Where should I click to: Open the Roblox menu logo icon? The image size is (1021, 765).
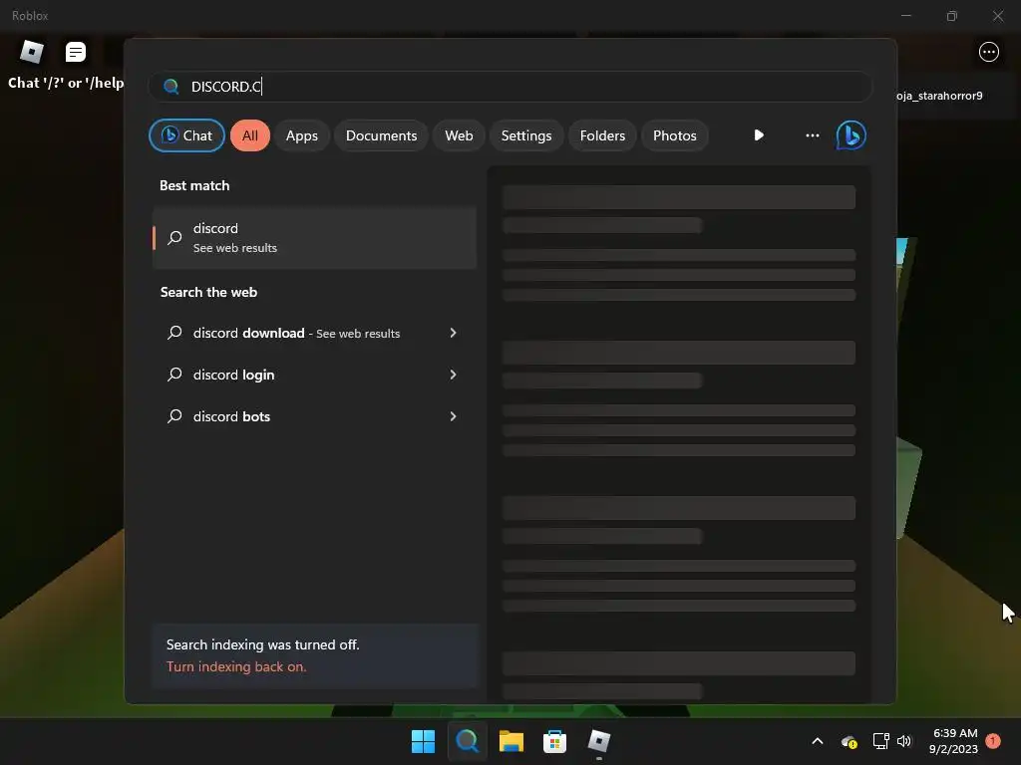[x=31, y=52]
